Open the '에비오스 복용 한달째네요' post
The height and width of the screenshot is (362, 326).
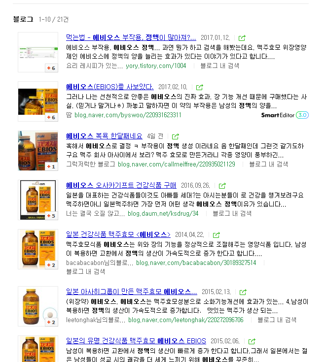pos(104,136)
